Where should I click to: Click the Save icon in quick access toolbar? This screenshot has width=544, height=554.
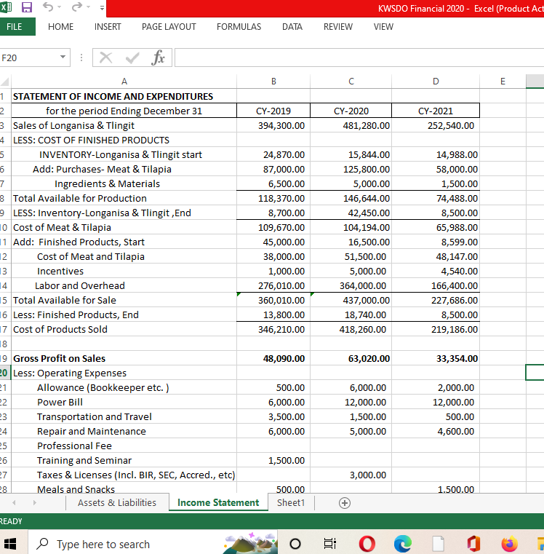pyautogui.click(x=25, y=7)
